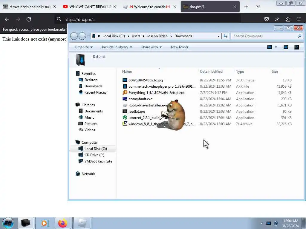This screenshot has height=229, width=306.
Task: Open Firefox hamburger application menu
Action: click(x=299, y=19)
